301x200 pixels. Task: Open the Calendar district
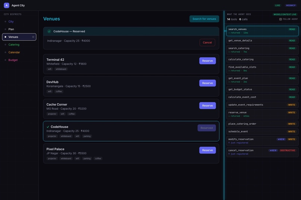14,52
